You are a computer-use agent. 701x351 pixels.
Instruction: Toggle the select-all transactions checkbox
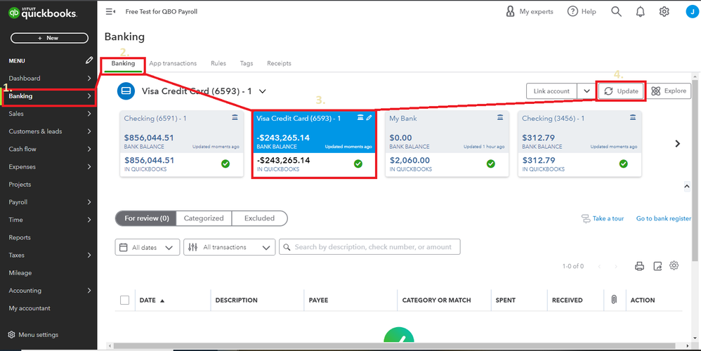pos(125,300)
